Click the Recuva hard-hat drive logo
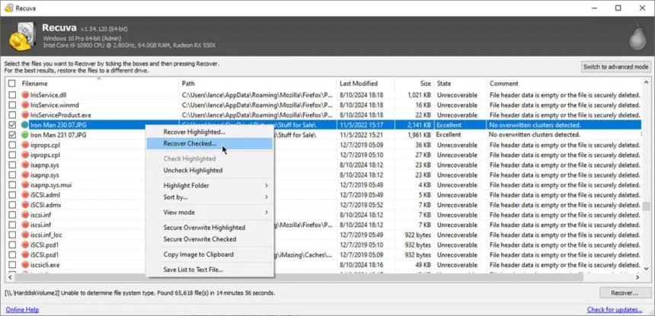Screen dimensions: 655x316 click(22, 37)
